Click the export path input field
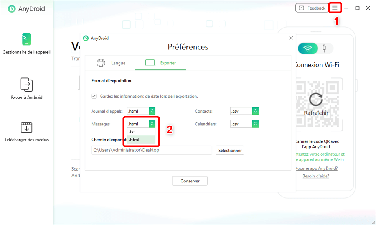Screen dimensions: 376x225 click(152, 150)
